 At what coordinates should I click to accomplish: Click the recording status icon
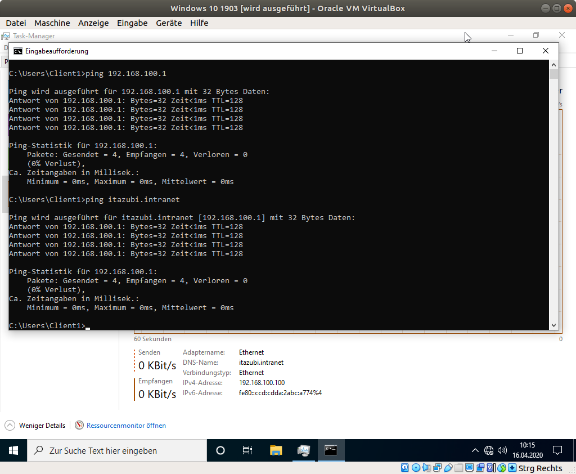pos(480,468)
